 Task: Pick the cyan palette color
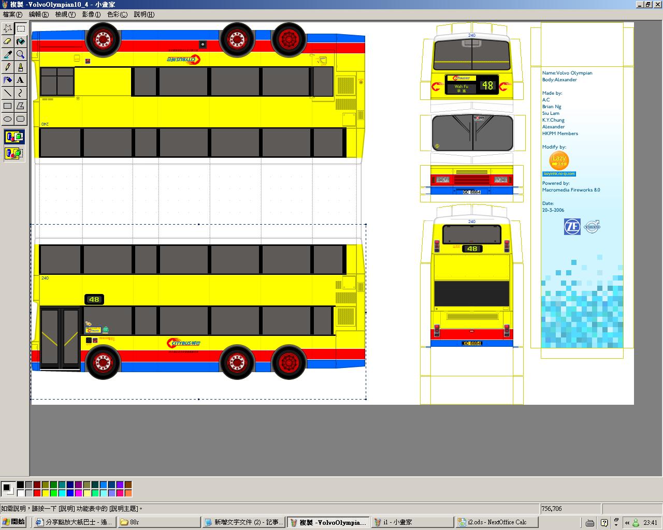click(x=62, y=493)
